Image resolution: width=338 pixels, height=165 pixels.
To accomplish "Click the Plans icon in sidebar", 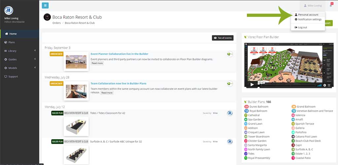I will tap(6, 43).
